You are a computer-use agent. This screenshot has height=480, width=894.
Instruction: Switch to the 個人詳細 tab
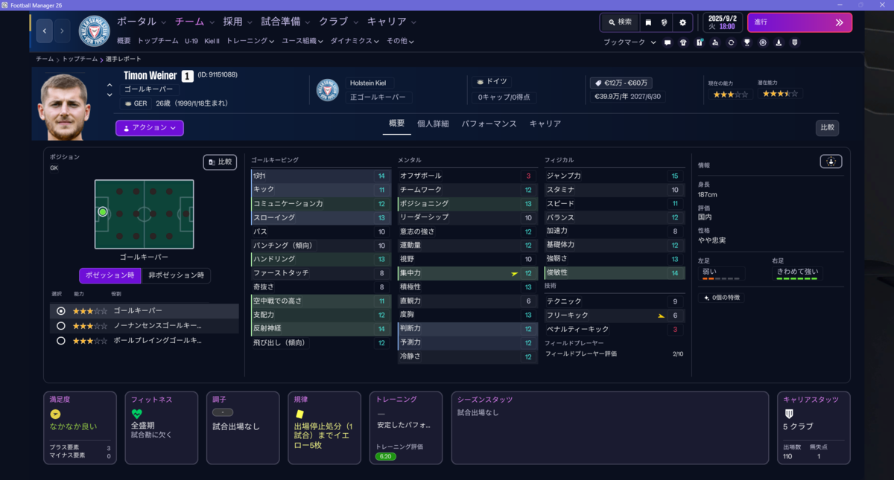tap(433, 124)
